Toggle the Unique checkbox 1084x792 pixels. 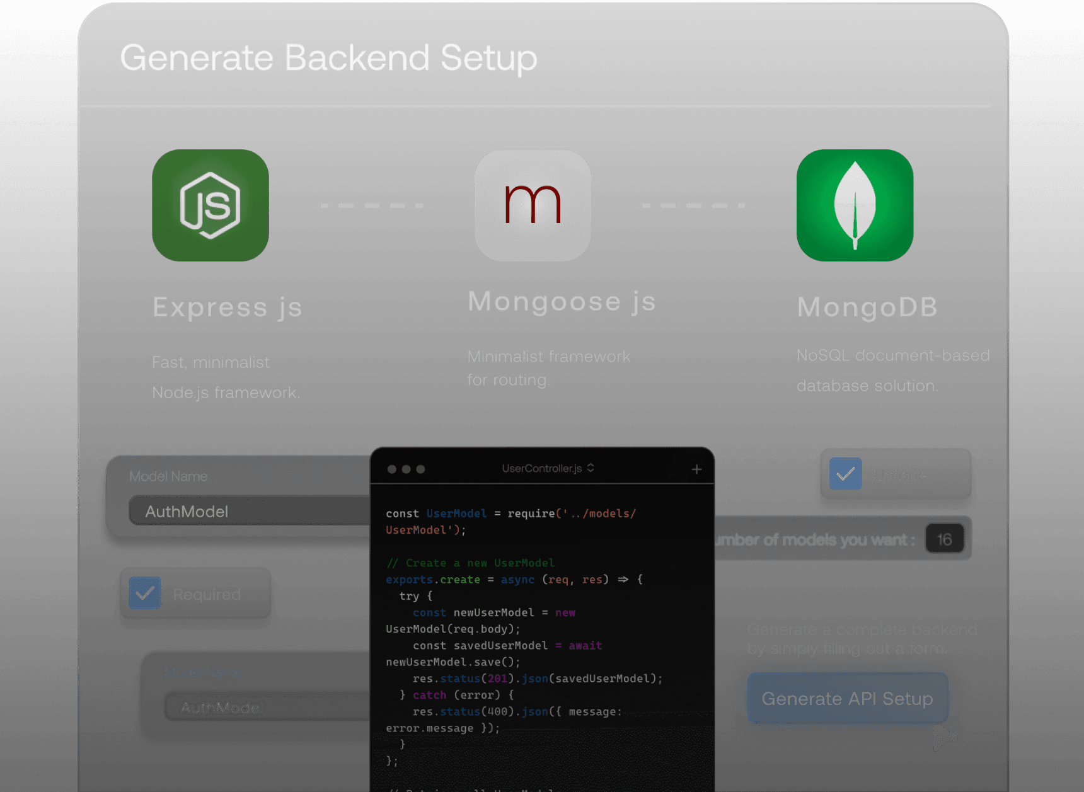(x=846, y=474)
